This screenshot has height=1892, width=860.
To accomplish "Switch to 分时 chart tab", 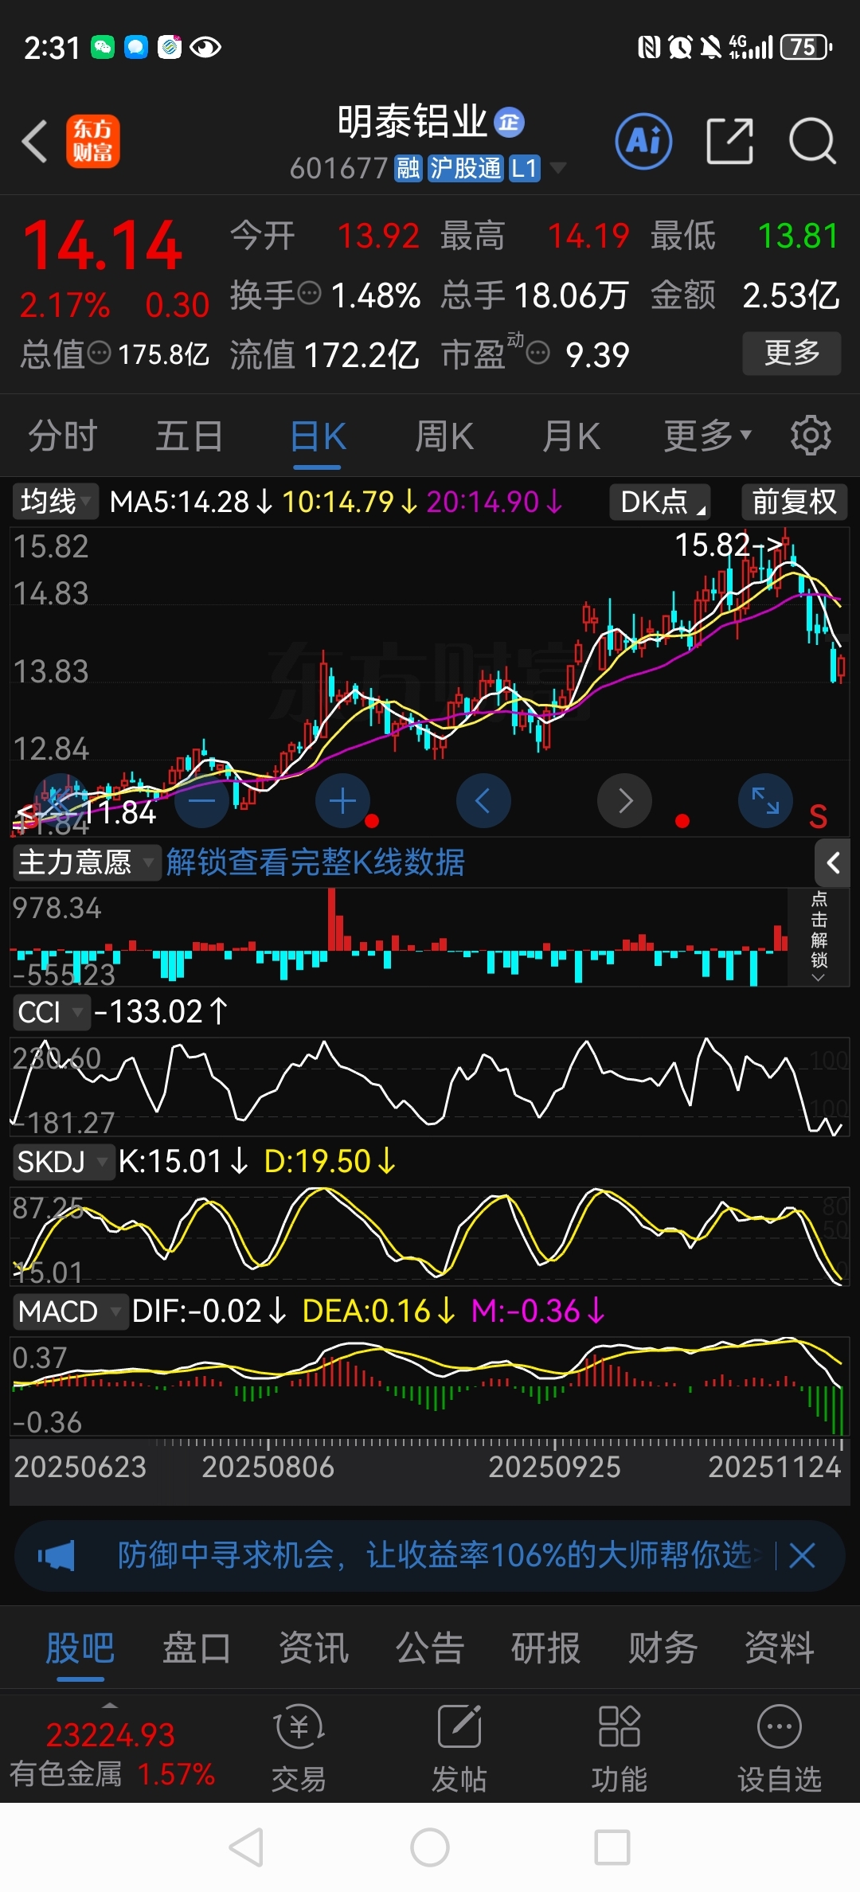I will [x=62, y=436].
